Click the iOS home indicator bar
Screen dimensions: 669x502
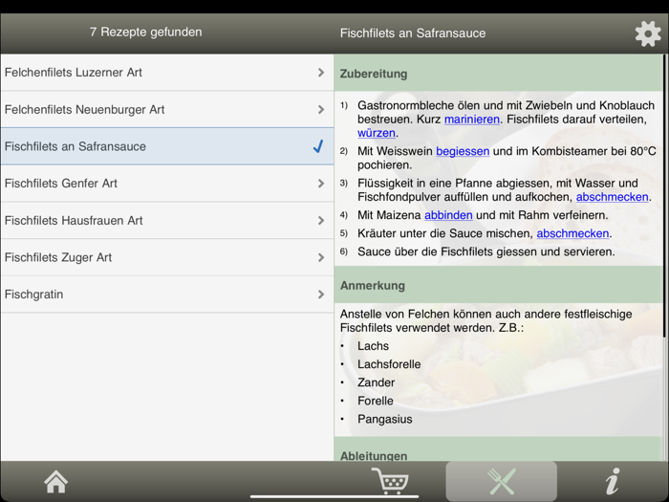pos(334,496)
